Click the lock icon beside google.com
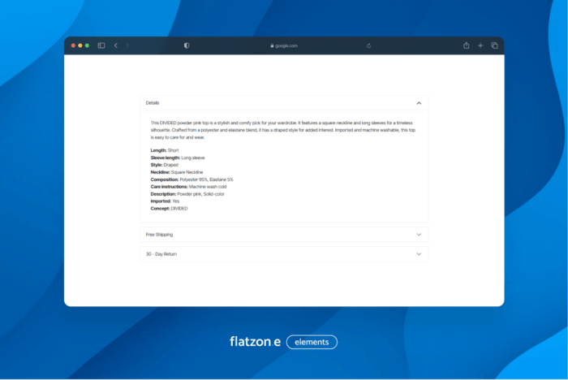Image resolution: width=568 pixels, height=380 pixels. [272, 46]
